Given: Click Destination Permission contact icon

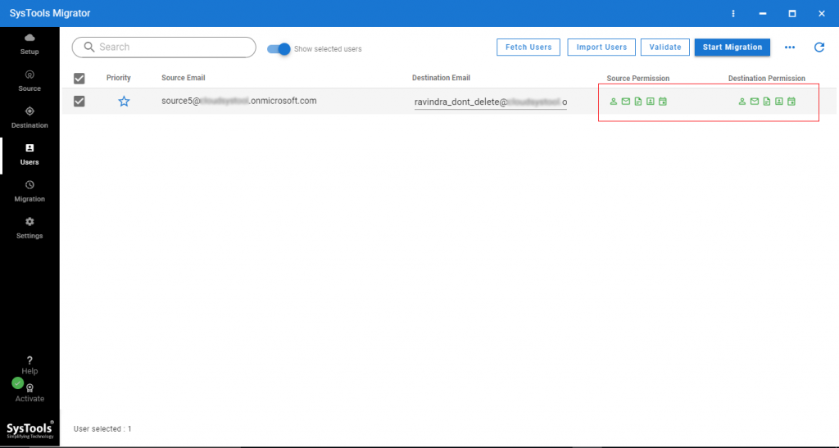Looking at the screenshot, I should pyautogui.click(x=778, y=101).
